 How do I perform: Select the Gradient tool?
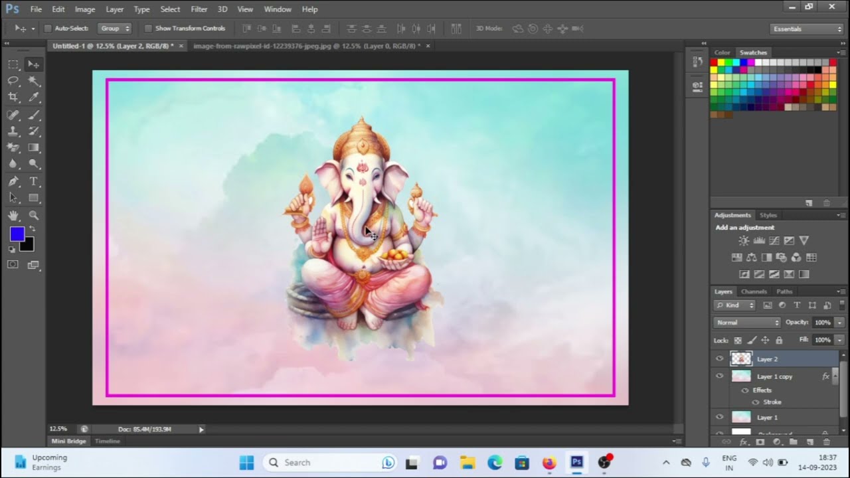(33, 148)
